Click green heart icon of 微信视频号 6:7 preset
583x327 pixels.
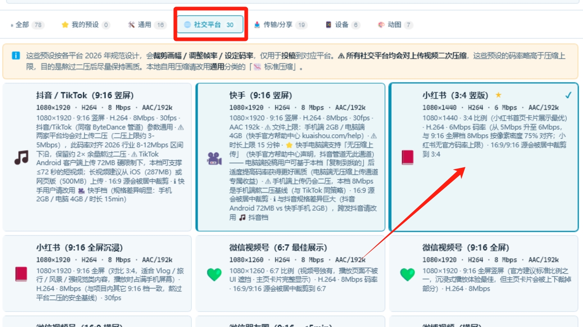coord(214,274)
